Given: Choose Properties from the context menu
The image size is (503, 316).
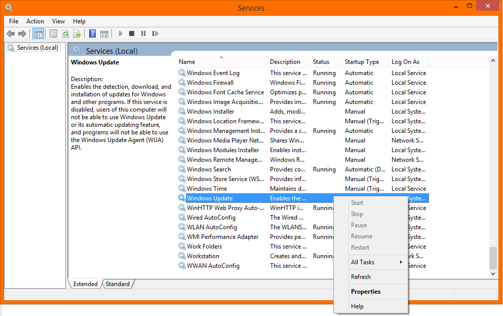Looking at the screenshot, I should (x=365, y=292).
